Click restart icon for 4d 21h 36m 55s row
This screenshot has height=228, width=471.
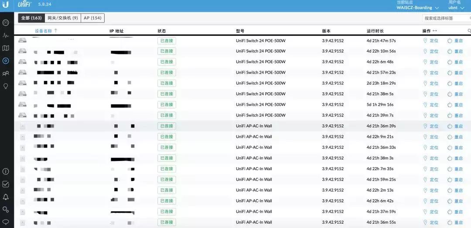(450, 223)
